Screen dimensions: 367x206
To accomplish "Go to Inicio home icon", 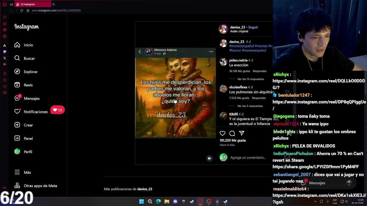I will tap(17, 45).
